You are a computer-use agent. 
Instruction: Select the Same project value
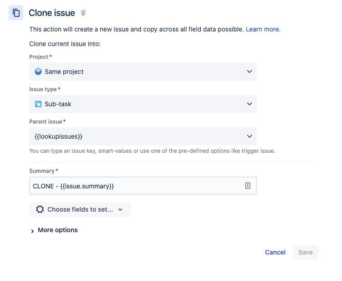click(x=64, y=72)
